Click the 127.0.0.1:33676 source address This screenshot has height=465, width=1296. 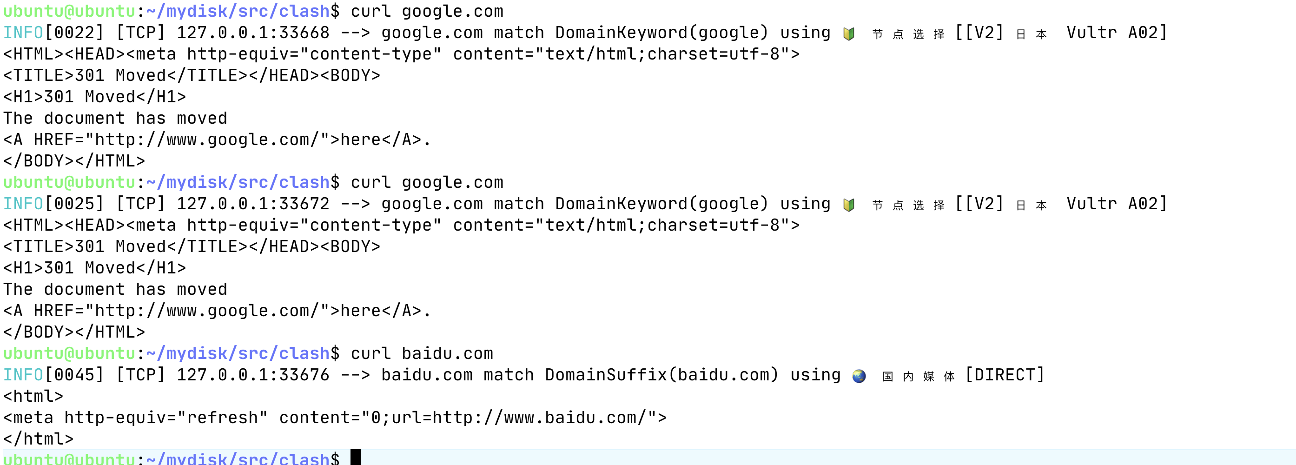252,375
